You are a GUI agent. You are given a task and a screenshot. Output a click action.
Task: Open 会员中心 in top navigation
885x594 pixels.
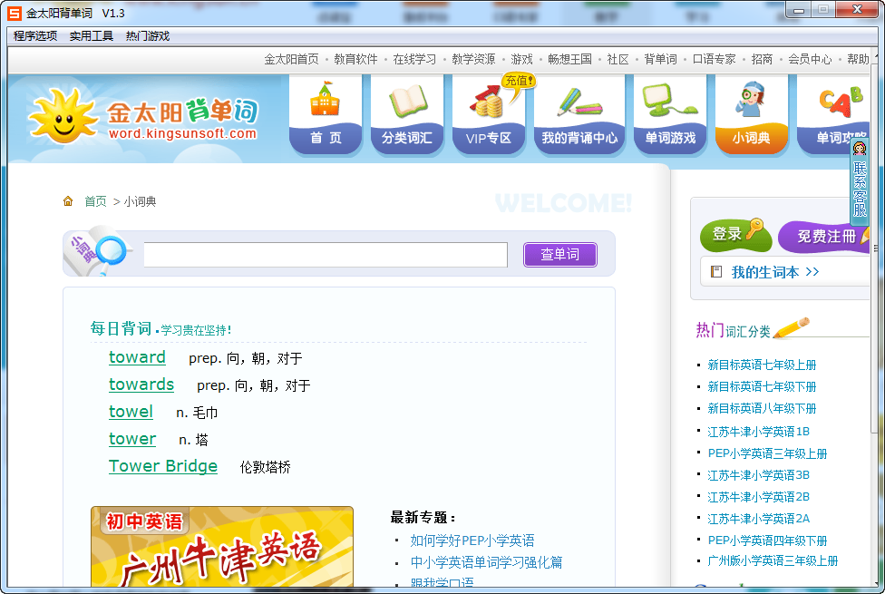coord(810,59)
